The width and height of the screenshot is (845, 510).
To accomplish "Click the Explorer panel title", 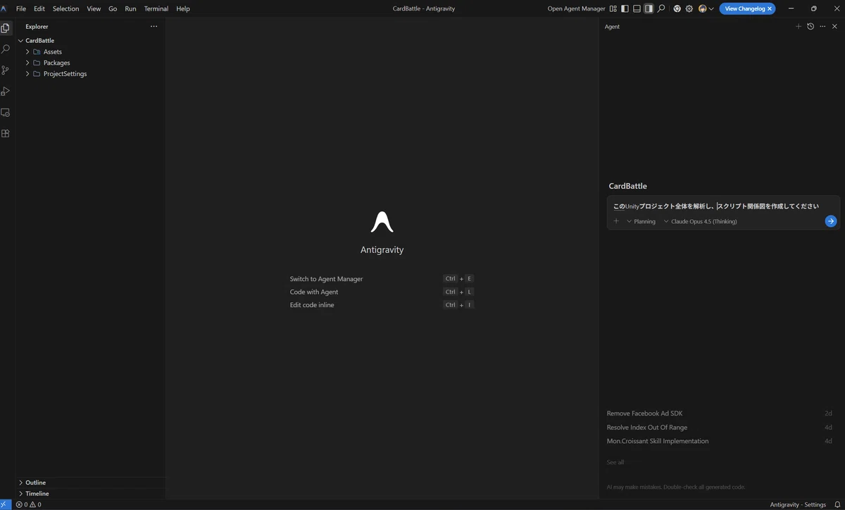I will pos(37,26).
